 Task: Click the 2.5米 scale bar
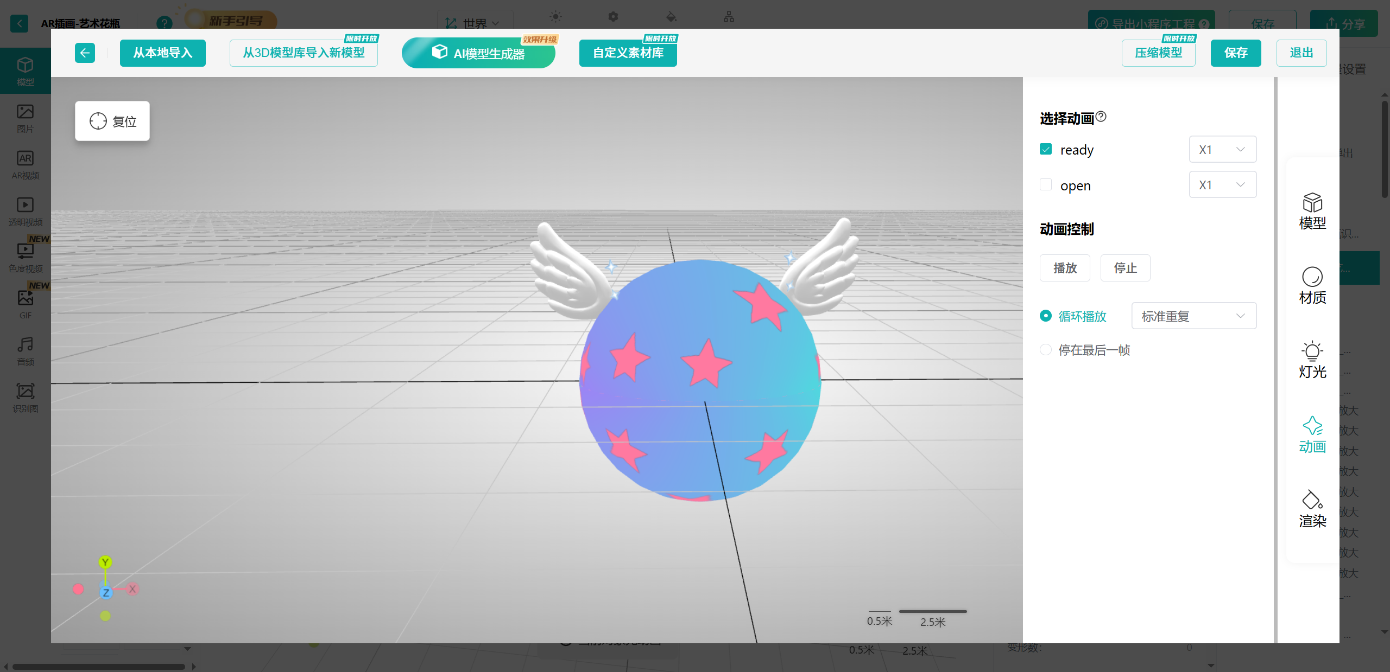pyautogui.click(x=932, y=612)
